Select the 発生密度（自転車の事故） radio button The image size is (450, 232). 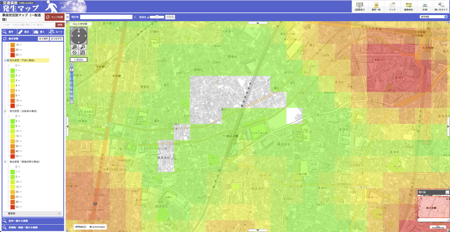[8, 111]
